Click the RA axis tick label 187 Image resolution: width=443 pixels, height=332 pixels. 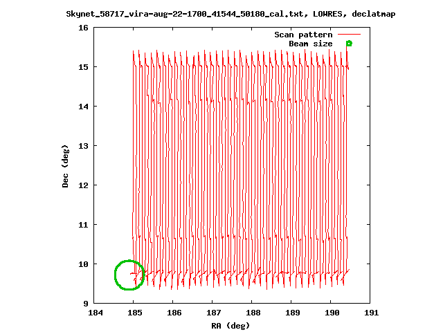point(214,313)
